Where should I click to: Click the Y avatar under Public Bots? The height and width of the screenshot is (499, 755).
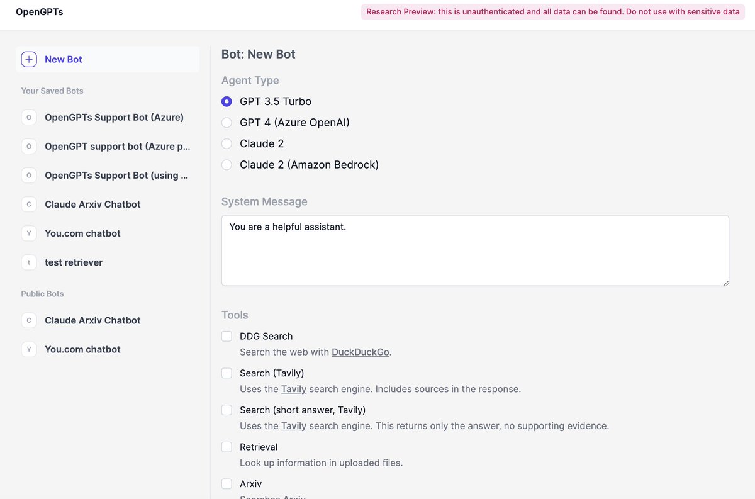pos(29,349)
